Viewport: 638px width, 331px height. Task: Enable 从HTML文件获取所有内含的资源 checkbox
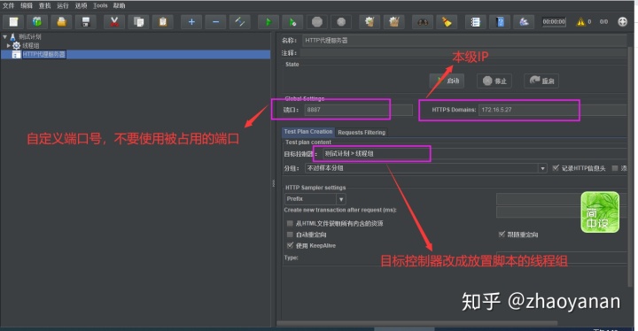[x=290, y=223]
